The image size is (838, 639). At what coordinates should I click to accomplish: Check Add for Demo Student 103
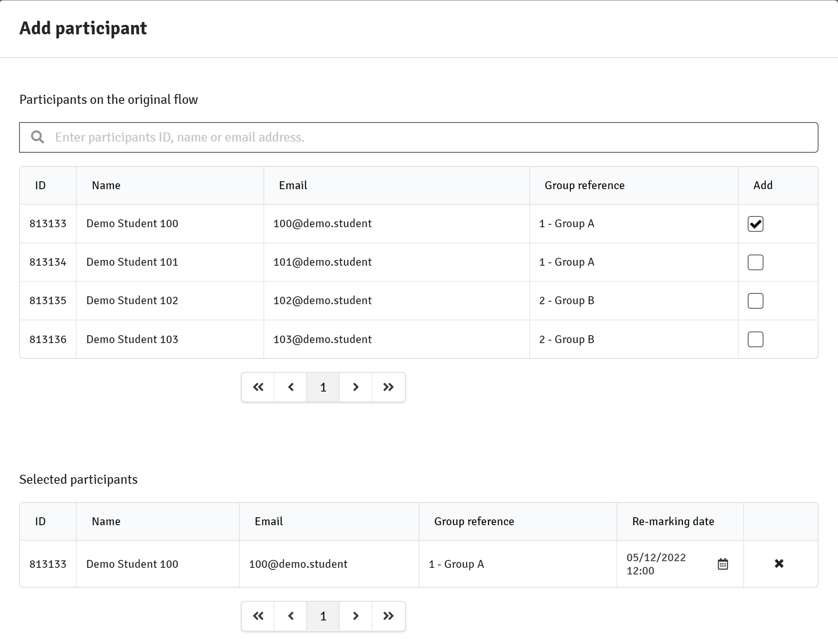point(755,339)
